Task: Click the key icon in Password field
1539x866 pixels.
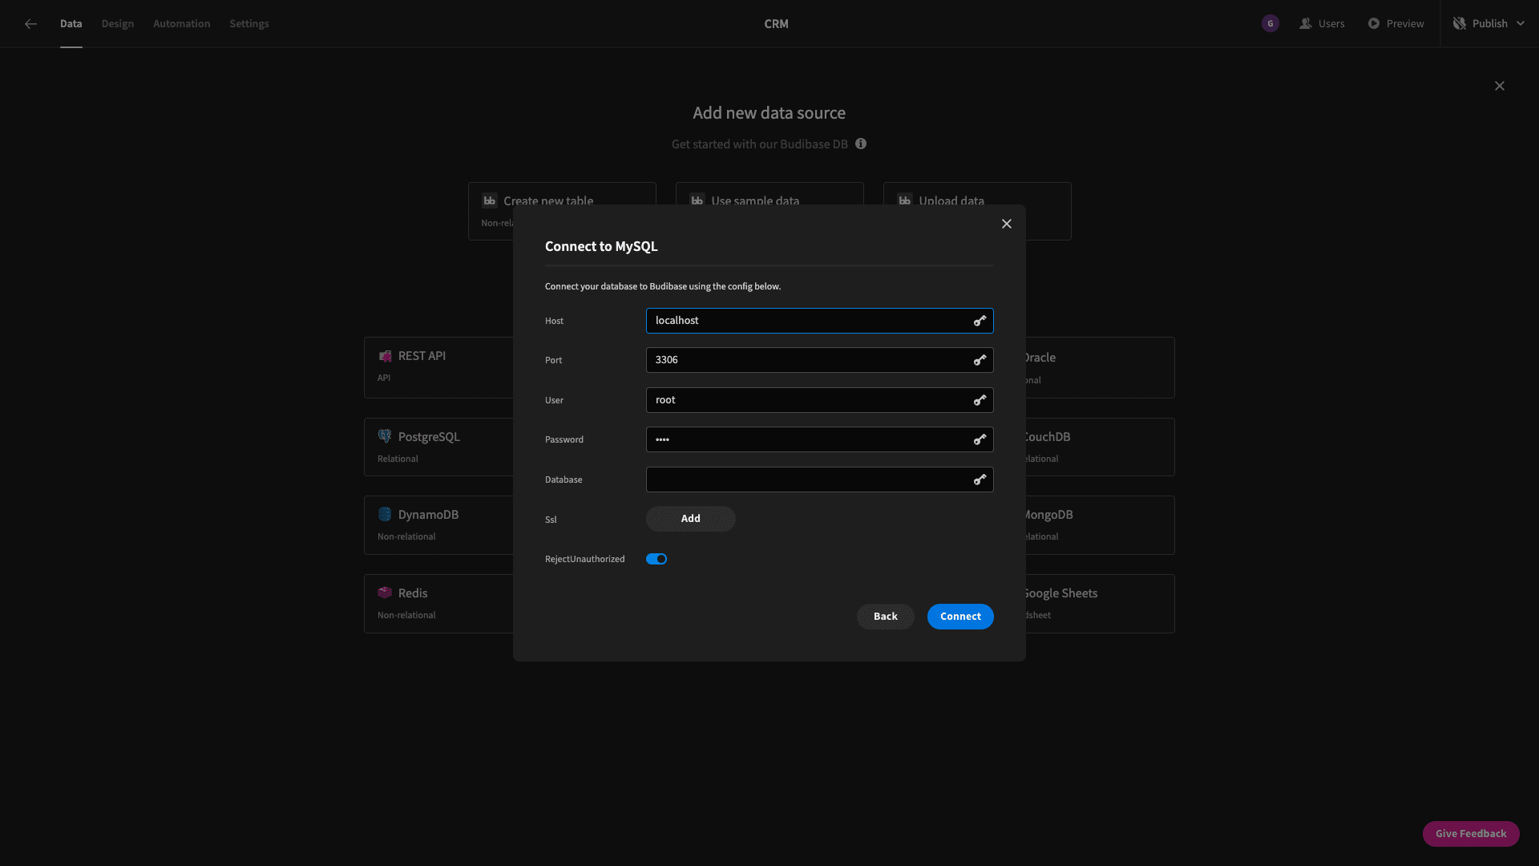Action: click(x=980, y=439)
